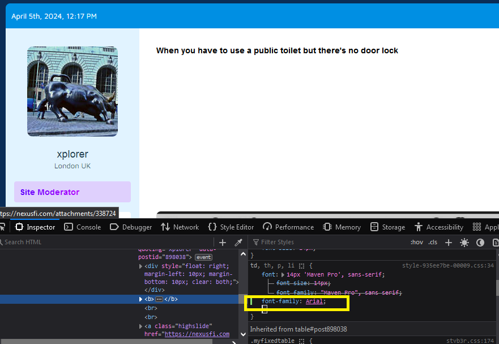The height and width of the screenshot is (344, 499).
Task: Click the post date April 5th, 2024
Action: pyautogui.click(x=54, y=16)
